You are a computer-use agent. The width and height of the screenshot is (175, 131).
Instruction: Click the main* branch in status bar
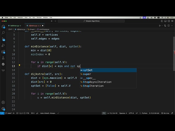tap(8, 113)
